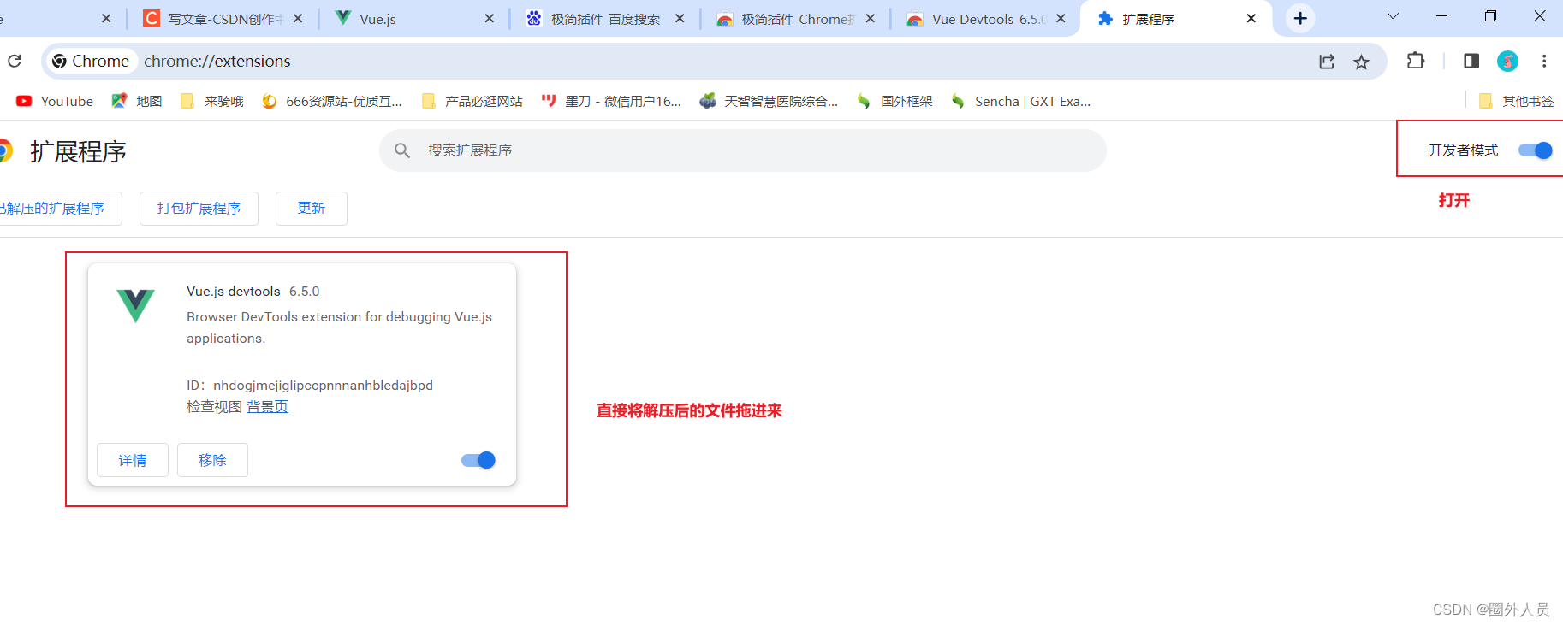Open the profile avatar menu

1507,61
